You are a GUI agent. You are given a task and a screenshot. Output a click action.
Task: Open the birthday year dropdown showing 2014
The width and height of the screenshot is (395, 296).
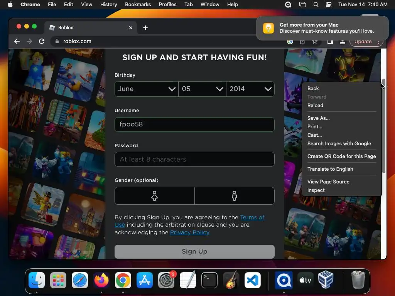(x=250, y=89)
